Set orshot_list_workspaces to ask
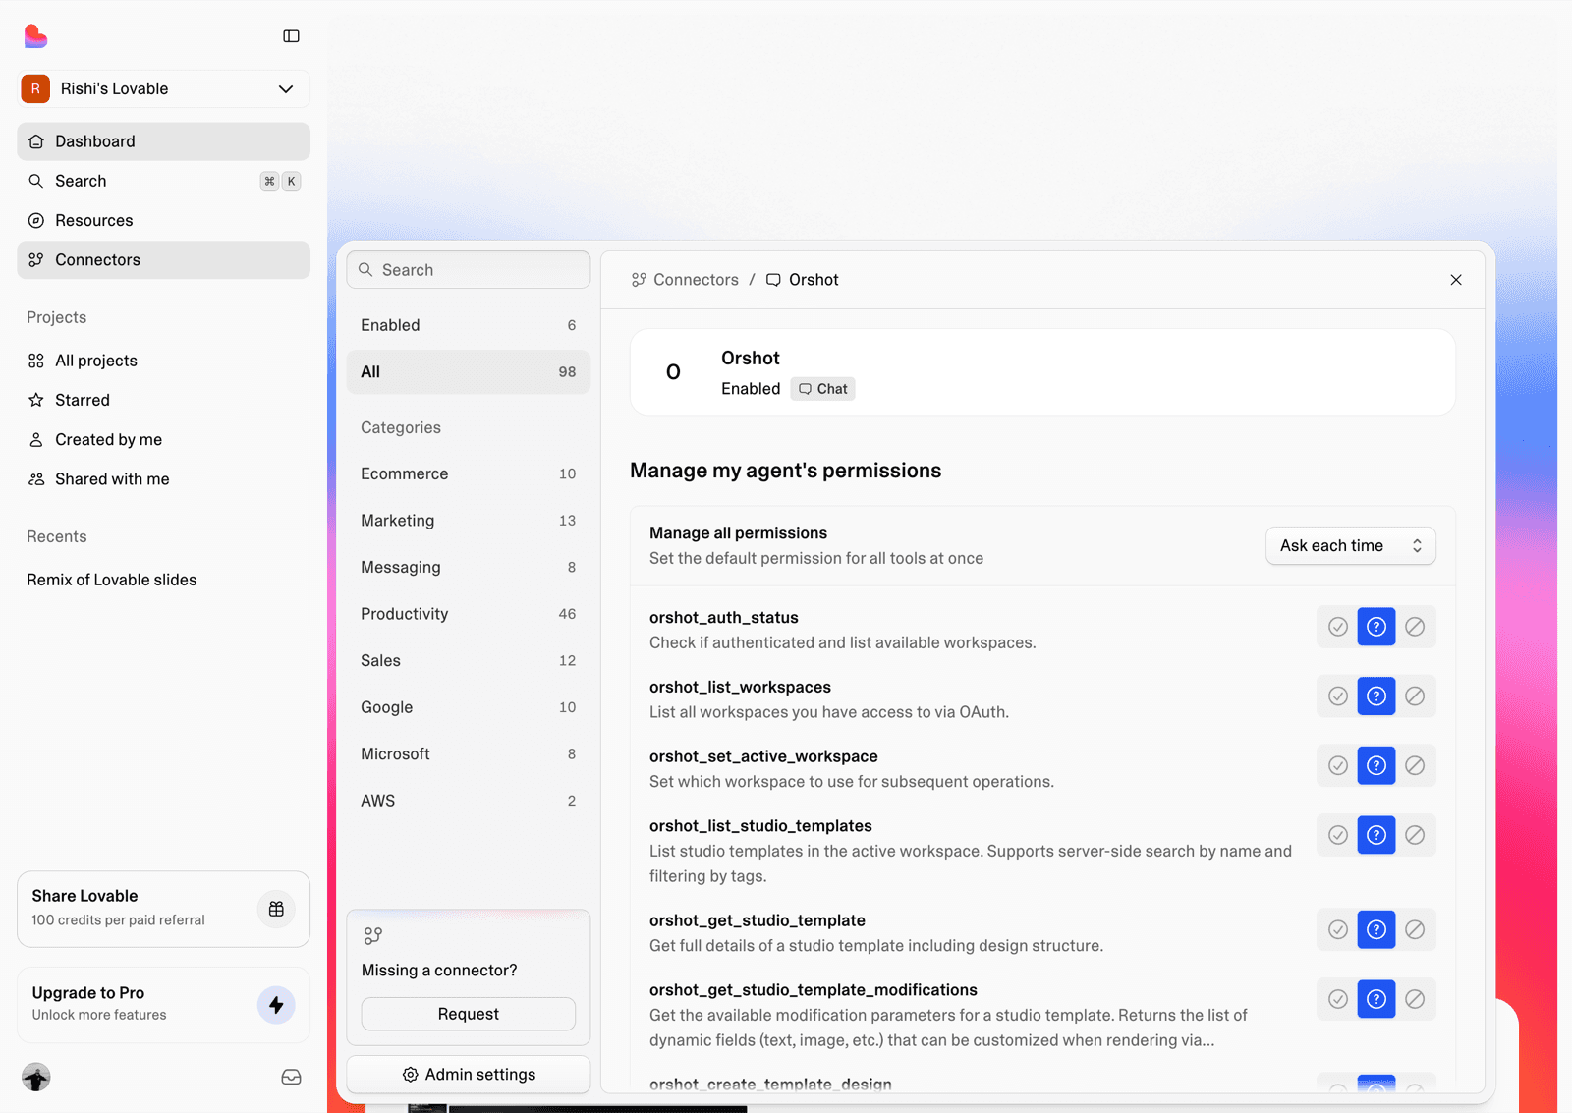 pyautogui.click(x=1376, y=696)
